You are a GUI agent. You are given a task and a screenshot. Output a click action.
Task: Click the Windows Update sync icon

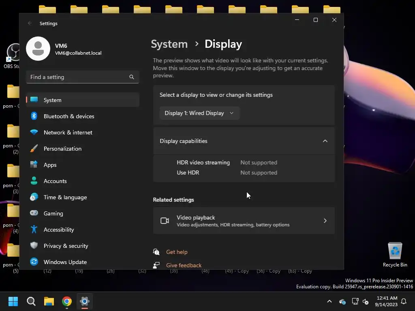click(34, 262)
